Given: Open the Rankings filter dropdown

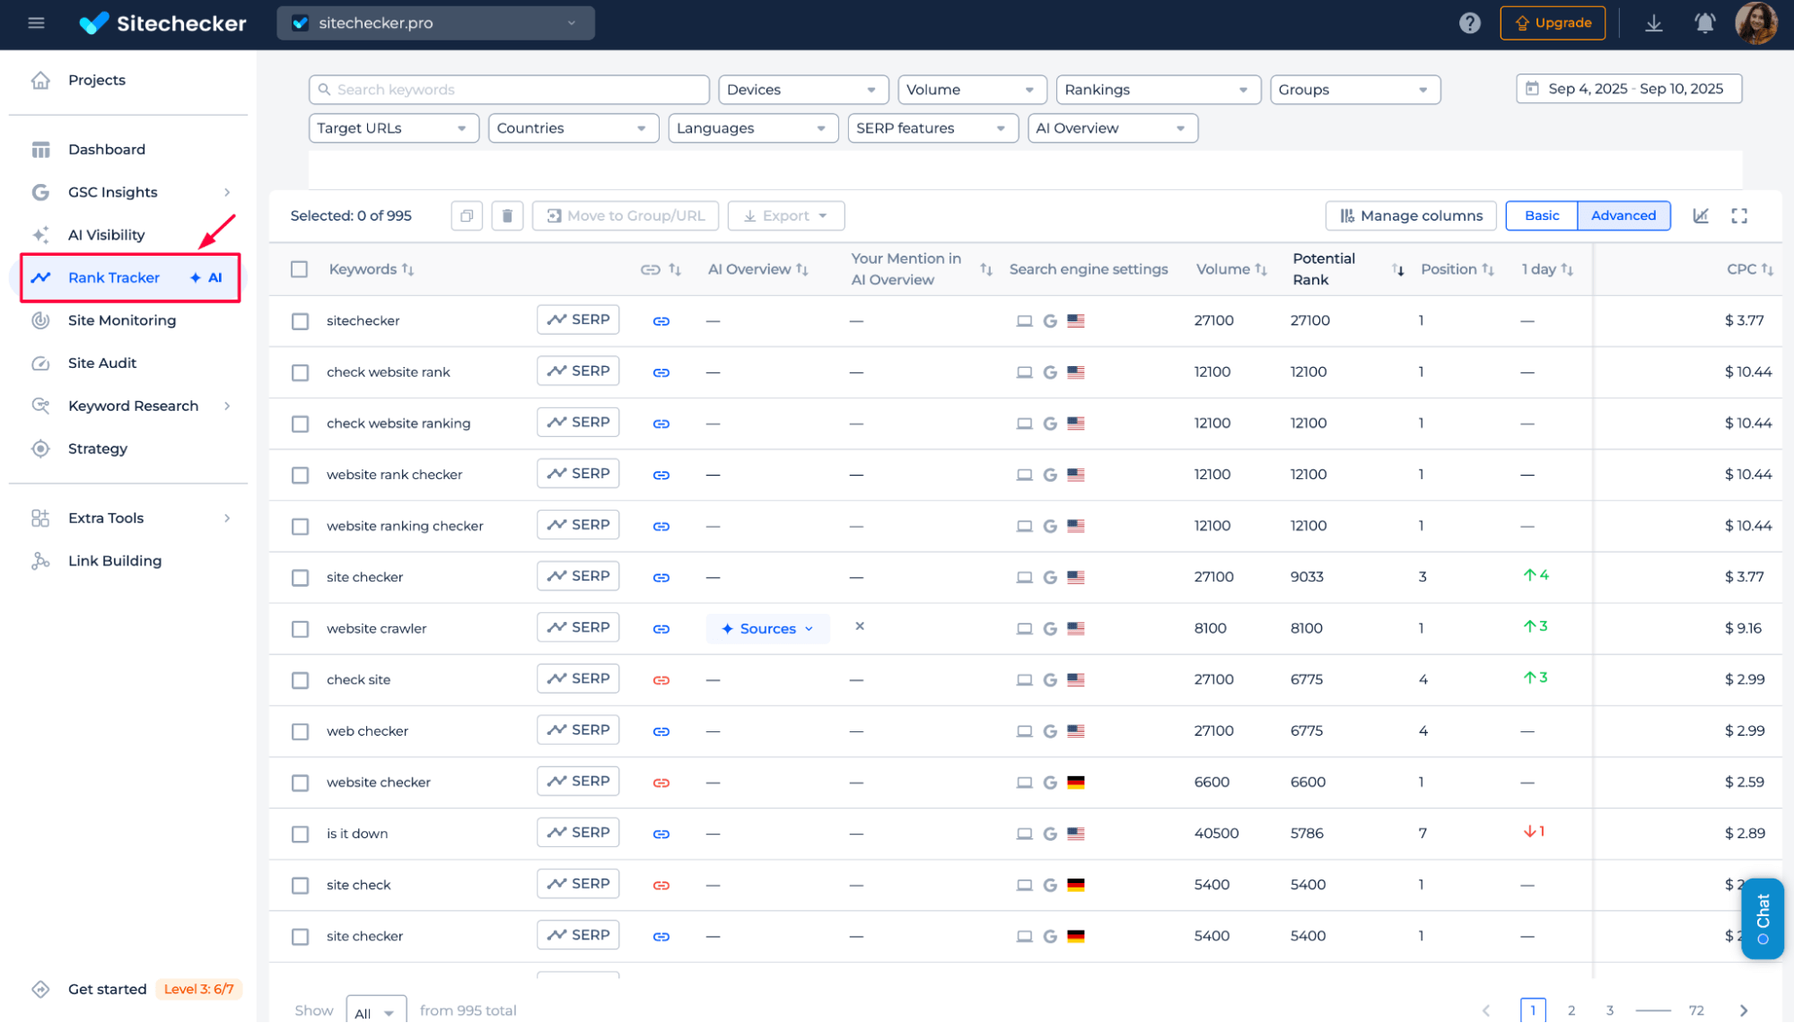Looking at the screenshot, I should tap(1158, 90).
